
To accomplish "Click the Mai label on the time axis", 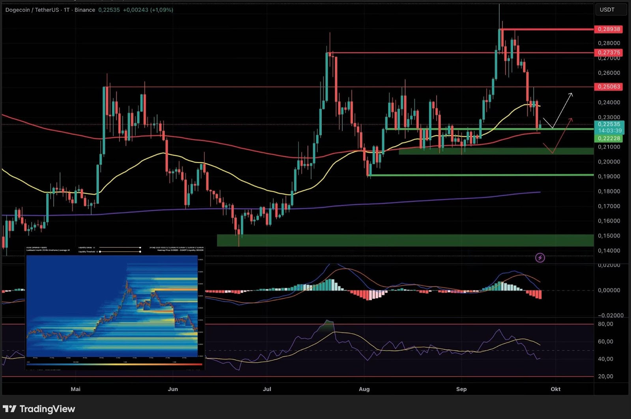I will click(75, 389).
